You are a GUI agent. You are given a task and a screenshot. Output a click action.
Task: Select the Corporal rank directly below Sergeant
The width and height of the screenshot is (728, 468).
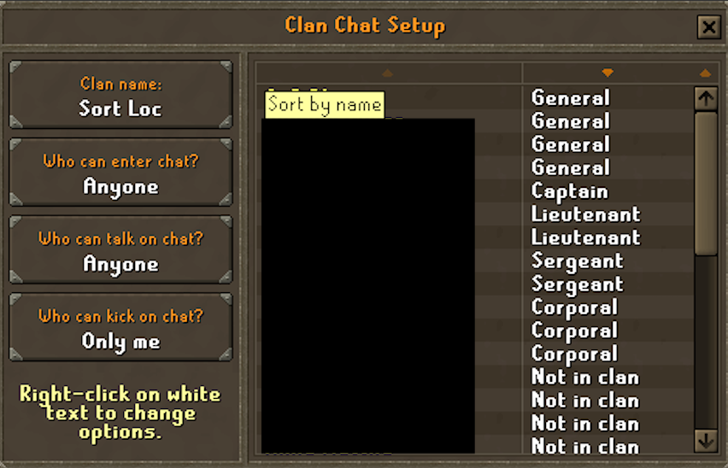click(575, 308)
